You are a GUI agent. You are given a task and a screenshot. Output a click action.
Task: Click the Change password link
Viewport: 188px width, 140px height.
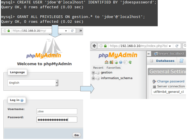pyautogui.click(x=171, y=81)
